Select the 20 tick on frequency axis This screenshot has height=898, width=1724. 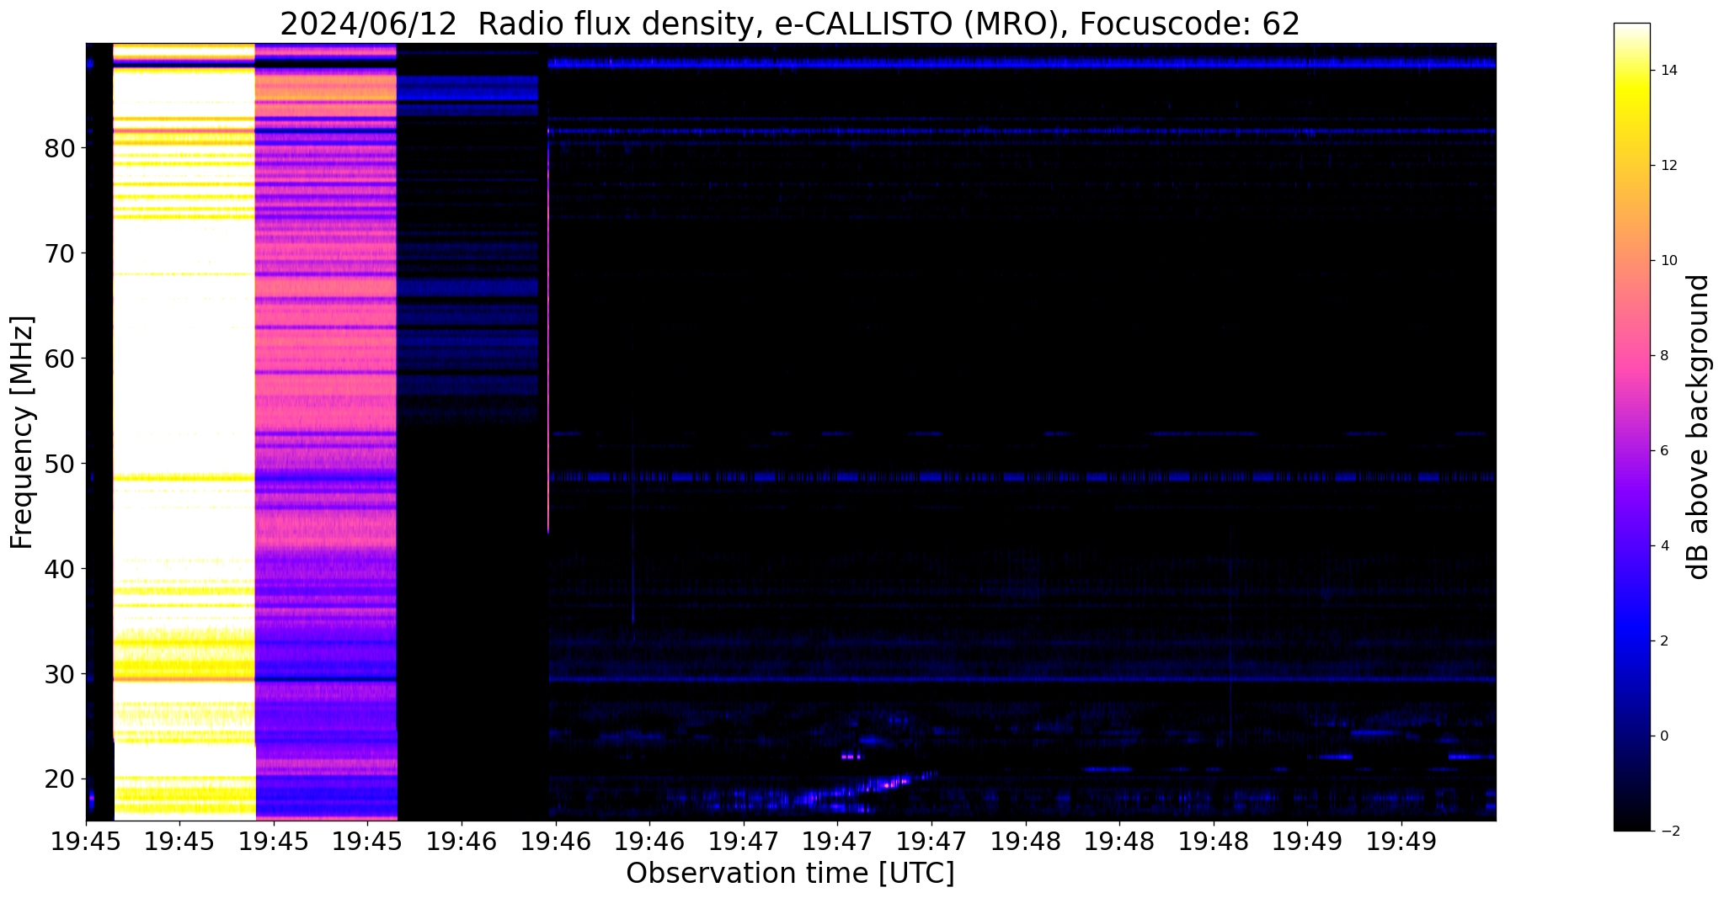[x=61, y=779]
